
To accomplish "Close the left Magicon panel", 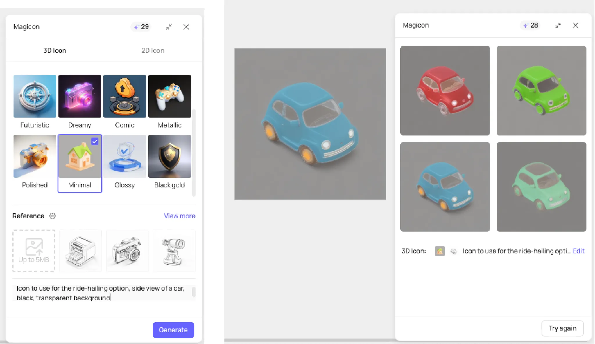I will tap(186, 27).
